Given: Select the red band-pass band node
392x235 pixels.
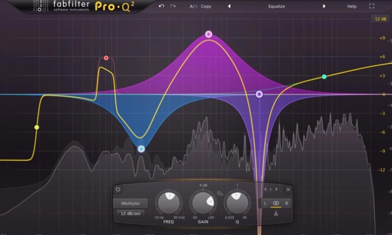Looking at the screenshot, I should (106, 58).
